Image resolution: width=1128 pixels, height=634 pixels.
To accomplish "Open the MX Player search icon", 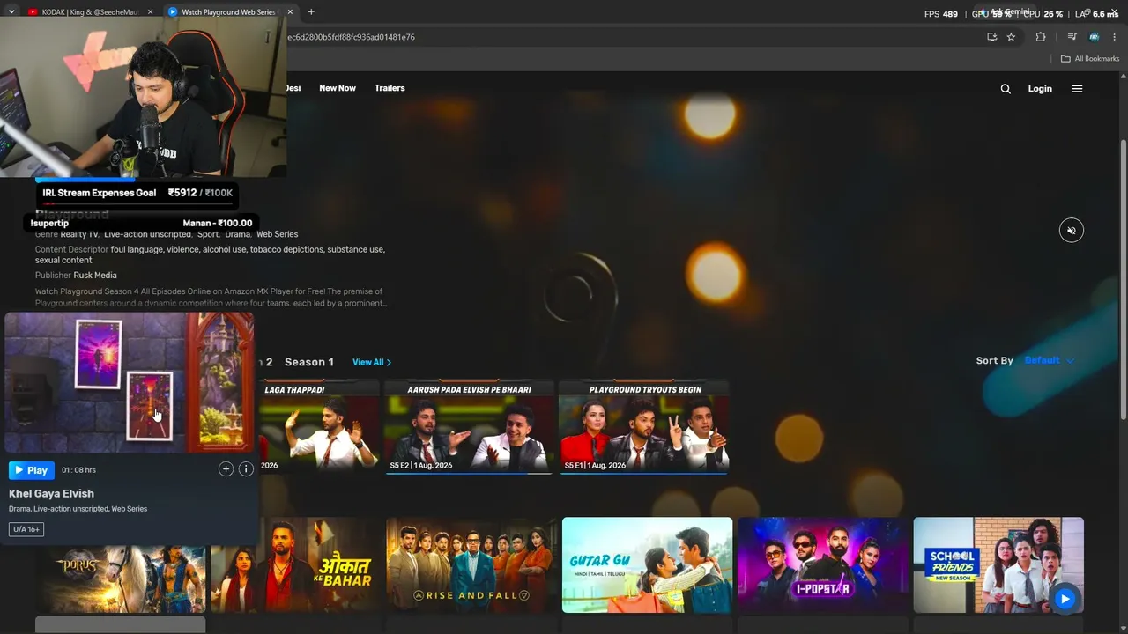I will [1006, 89].
